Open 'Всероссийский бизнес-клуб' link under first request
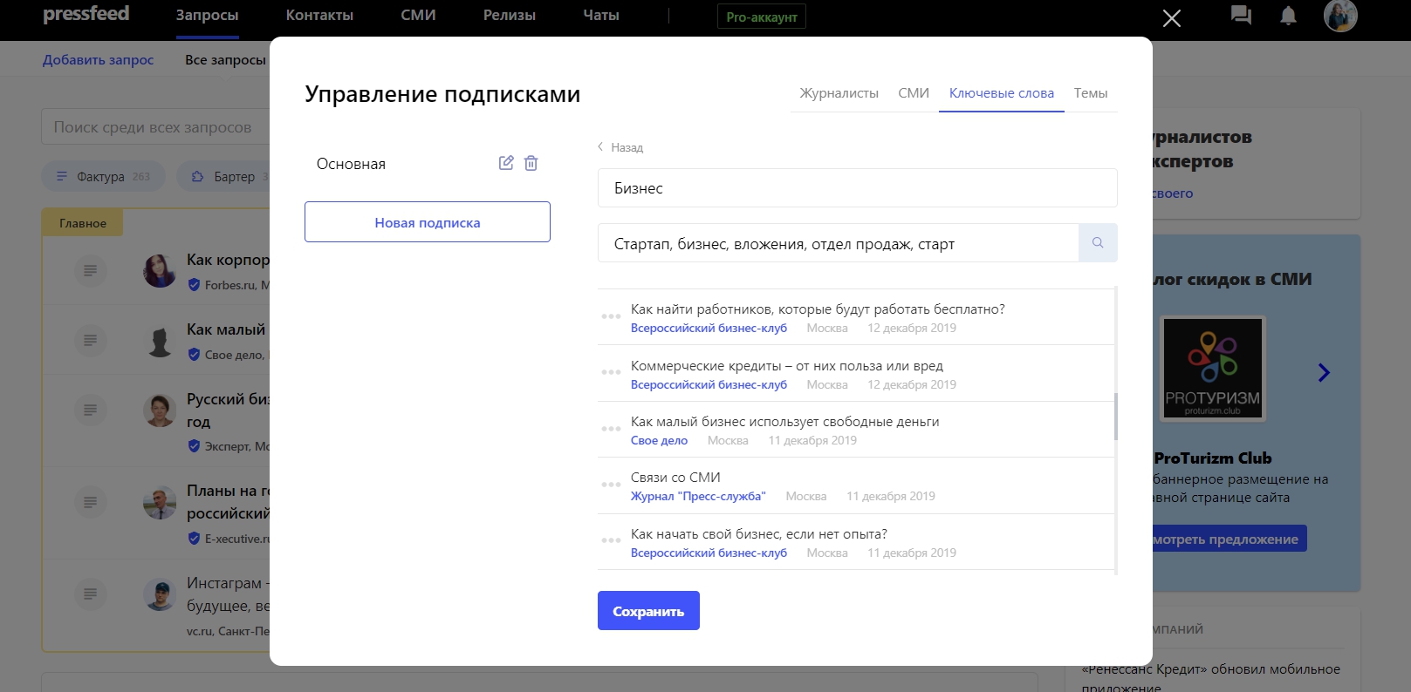Image resolution: width=1411 pixels, height=692 pixels. [709, 329]
